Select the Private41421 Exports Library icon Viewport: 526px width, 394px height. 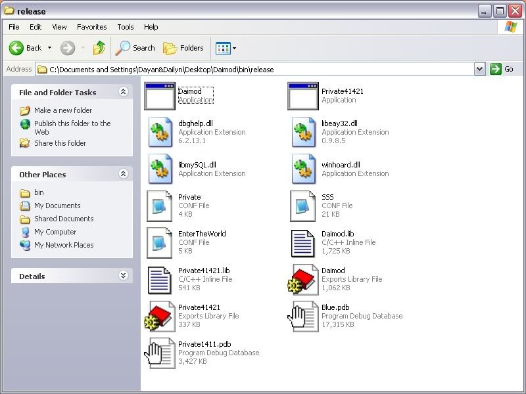pos(160,317)
